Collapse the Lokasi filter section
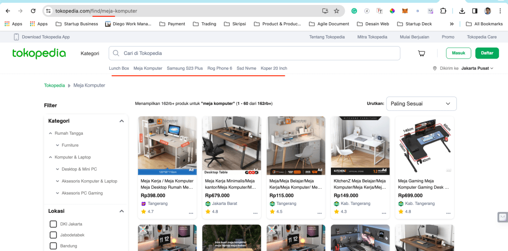The width and height of the screenshot is (508, 251). 122,211
